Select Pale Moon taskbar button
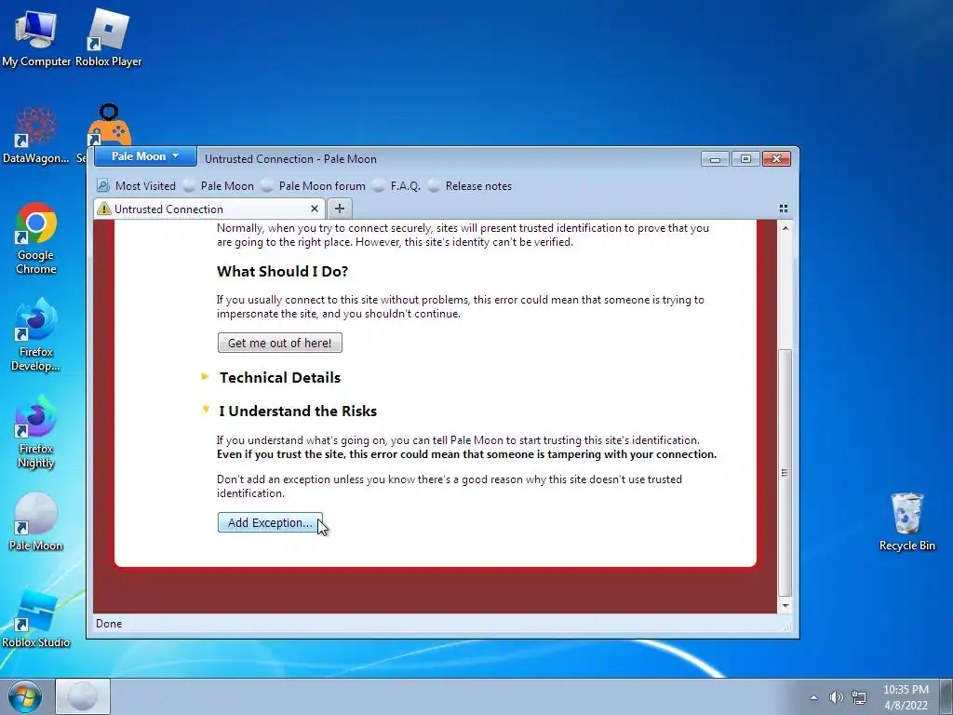 pyautogui.click(x=83, y=696)
